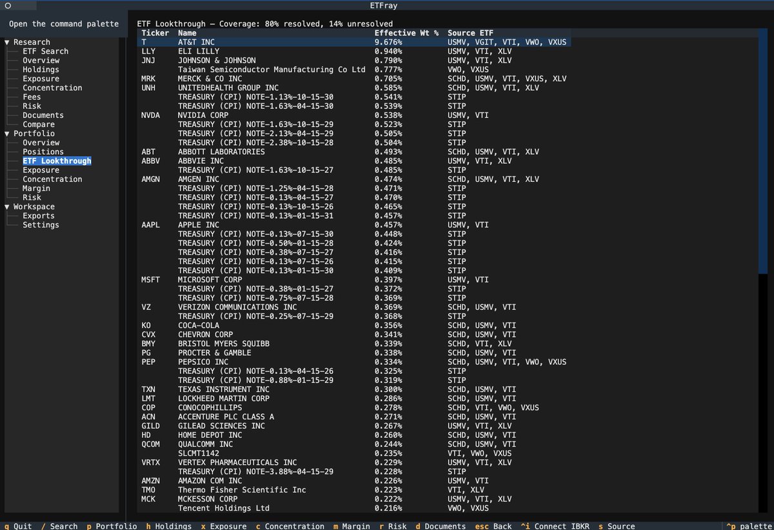Select the AT&T INC row

(353, 42)
